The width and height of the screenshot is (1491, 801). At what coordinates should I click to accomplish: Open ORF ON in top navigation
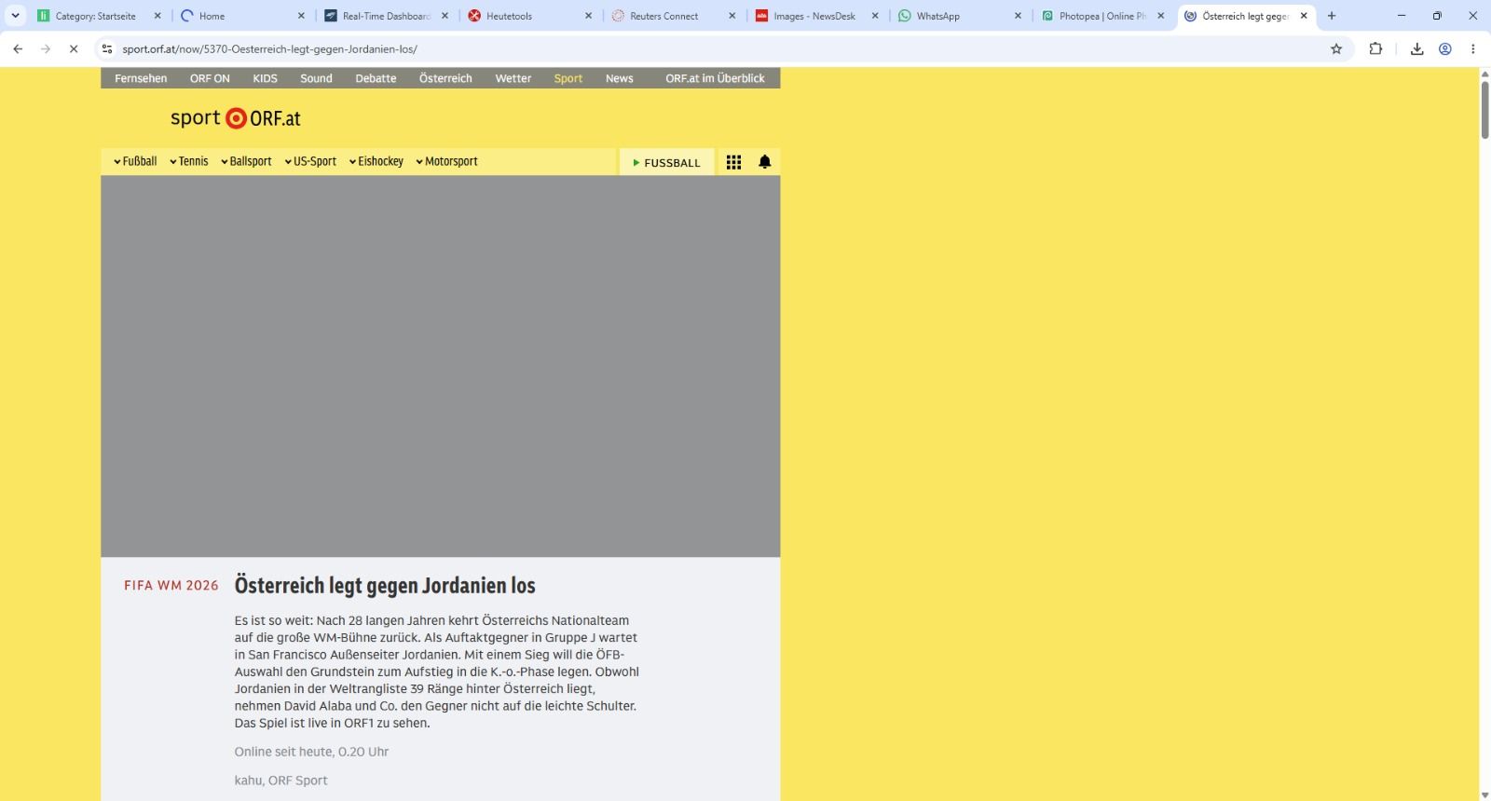210,78
